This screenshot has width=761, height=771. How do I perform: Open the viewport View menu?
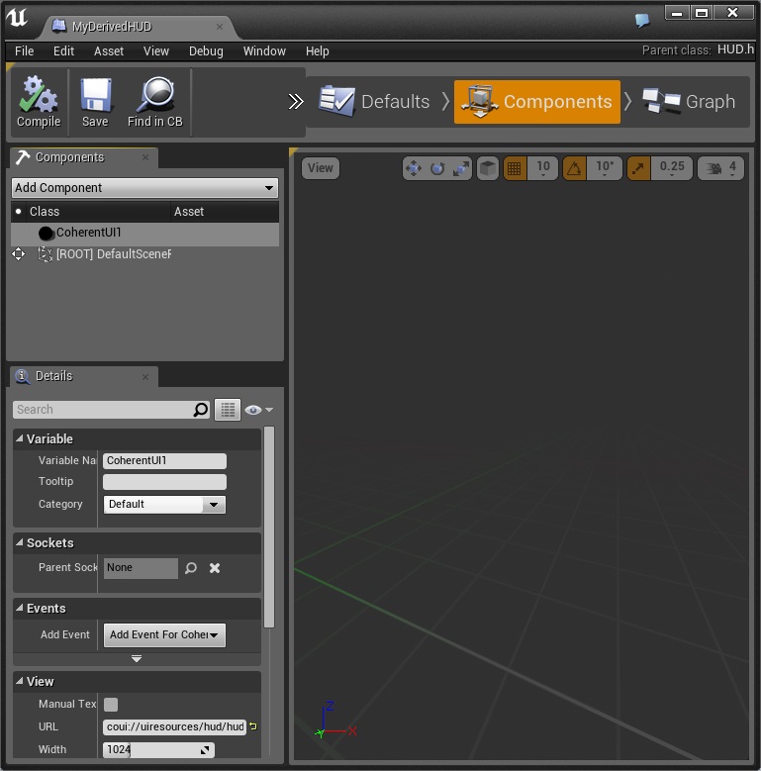(321, 168)
